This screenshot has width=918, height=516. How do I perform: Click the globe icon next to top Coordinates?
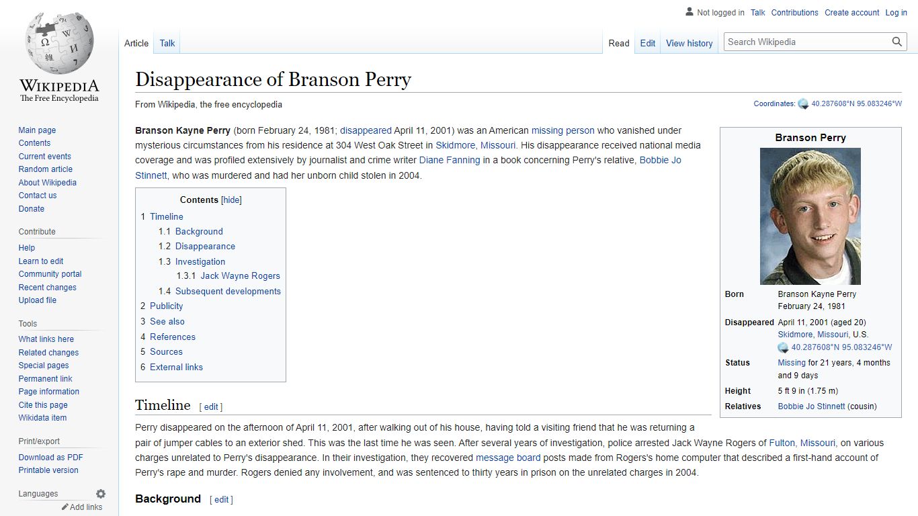[803, 104]
